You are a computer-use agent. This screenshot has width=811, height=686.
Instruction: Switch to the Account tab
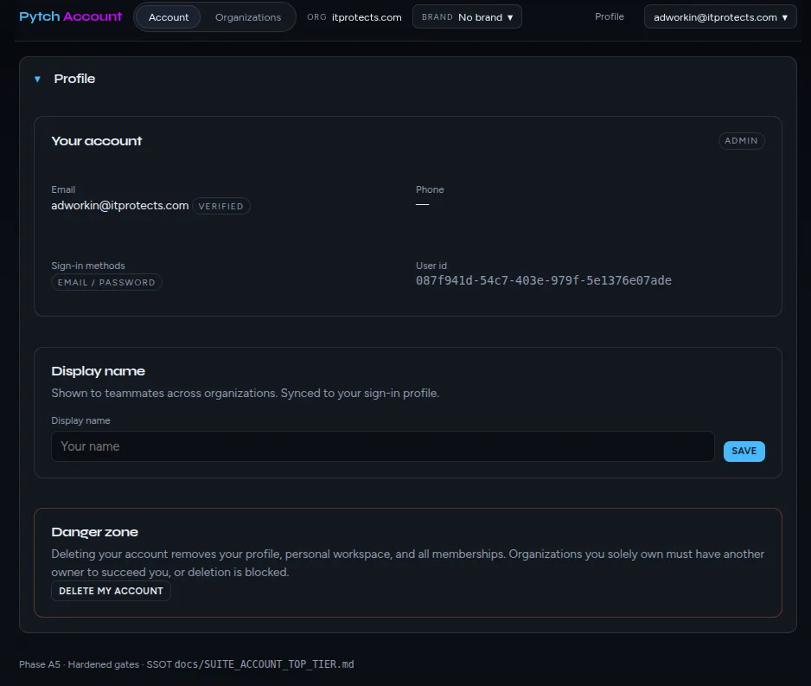169,17
